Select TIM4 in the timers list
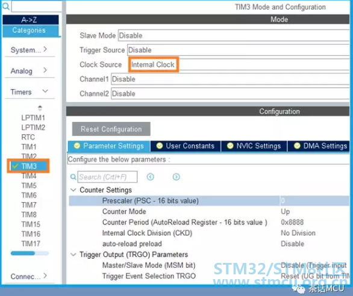The height and width of the screenshot is (296, 353). pyautogui.click(x=29, y=176)
